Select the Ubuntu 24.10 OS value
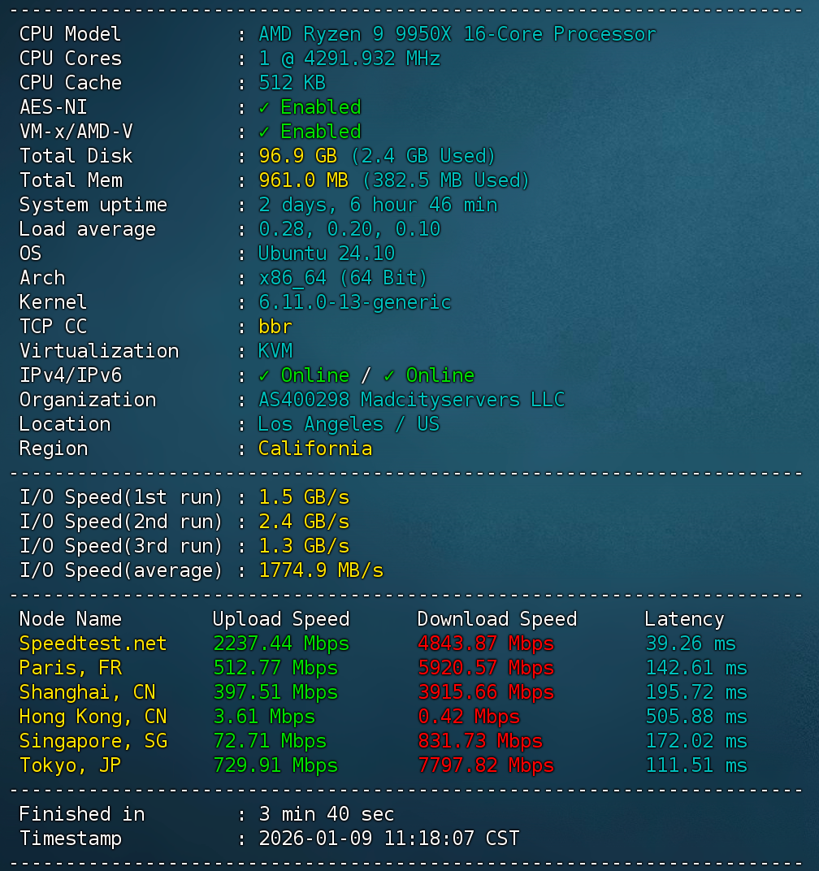Viewport: 819px width, 871px height. click(x=326, y=253)
